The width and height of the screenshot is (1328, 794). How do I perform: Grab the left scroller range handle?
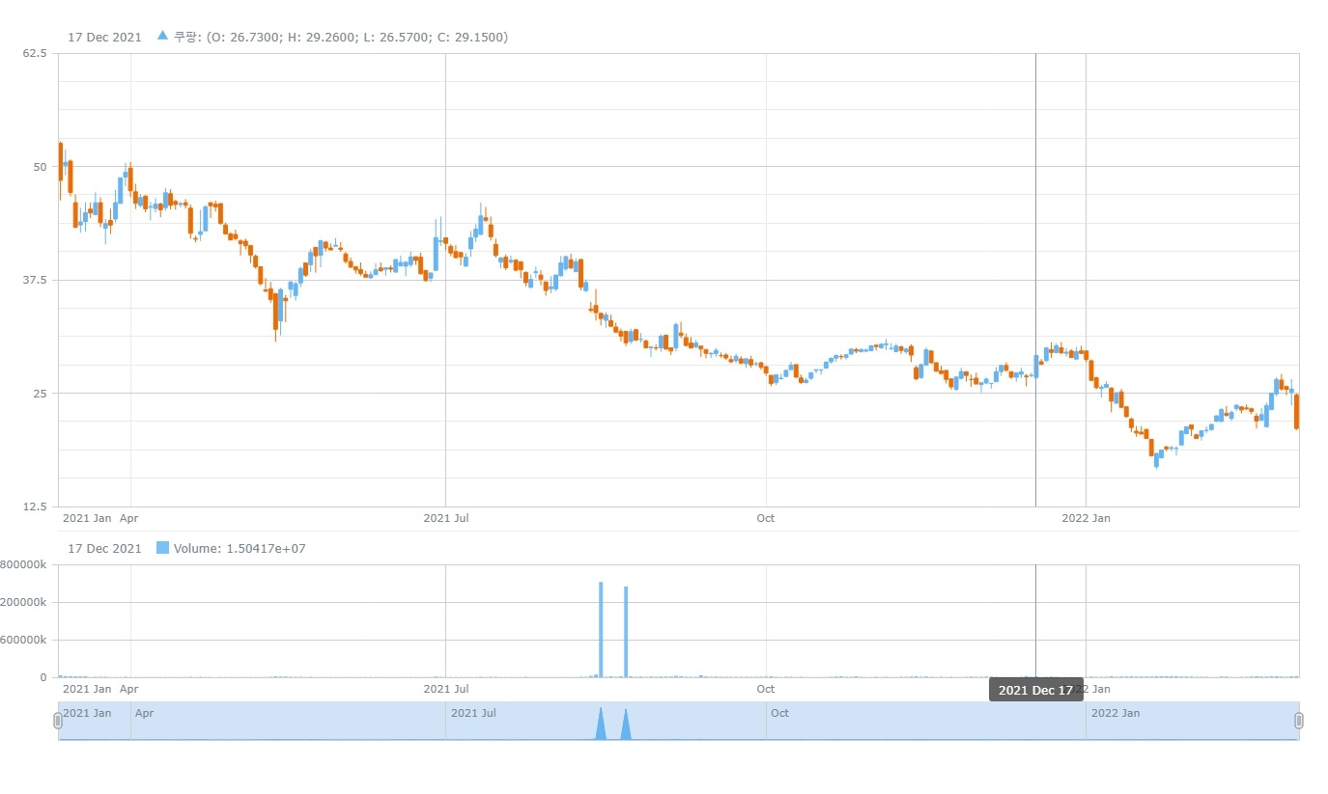tap(58, 721)
